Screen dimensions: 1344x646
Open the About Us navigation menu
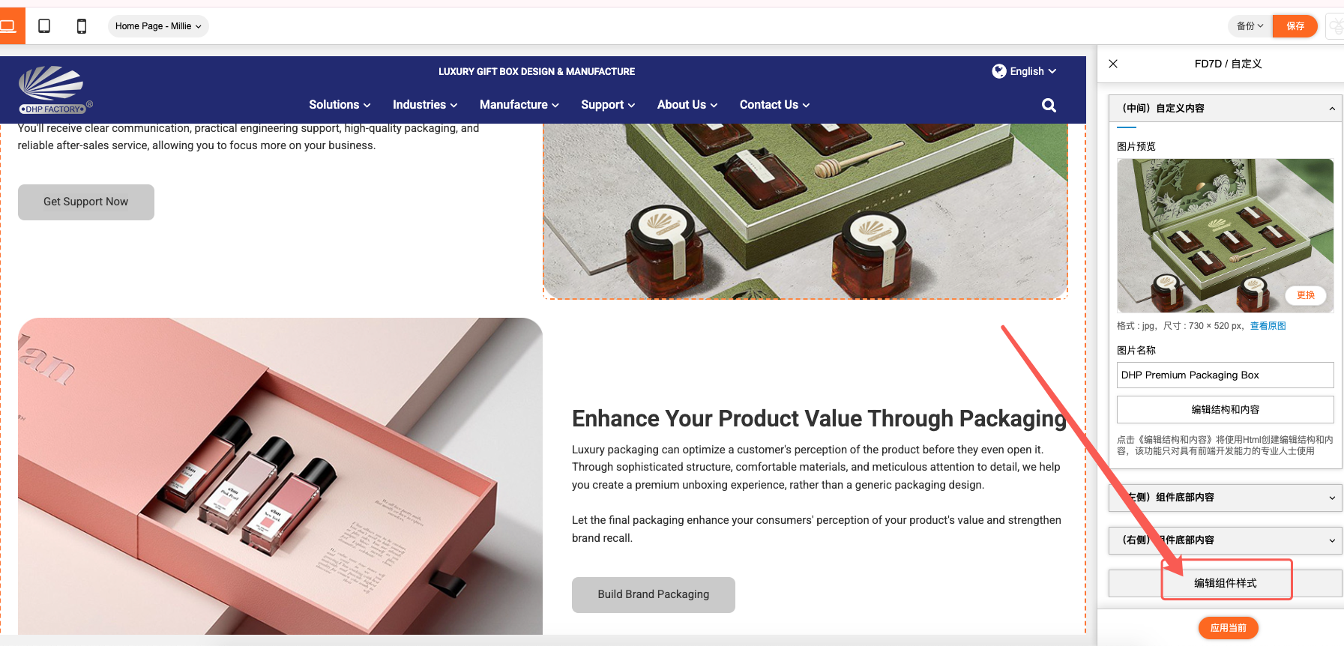tap(687, 105)
